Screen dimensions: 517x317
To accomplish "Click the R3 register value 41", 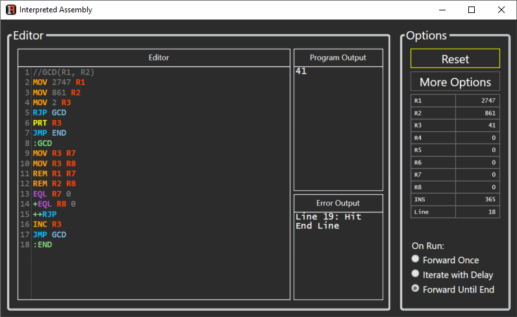I will coord(477,125).
